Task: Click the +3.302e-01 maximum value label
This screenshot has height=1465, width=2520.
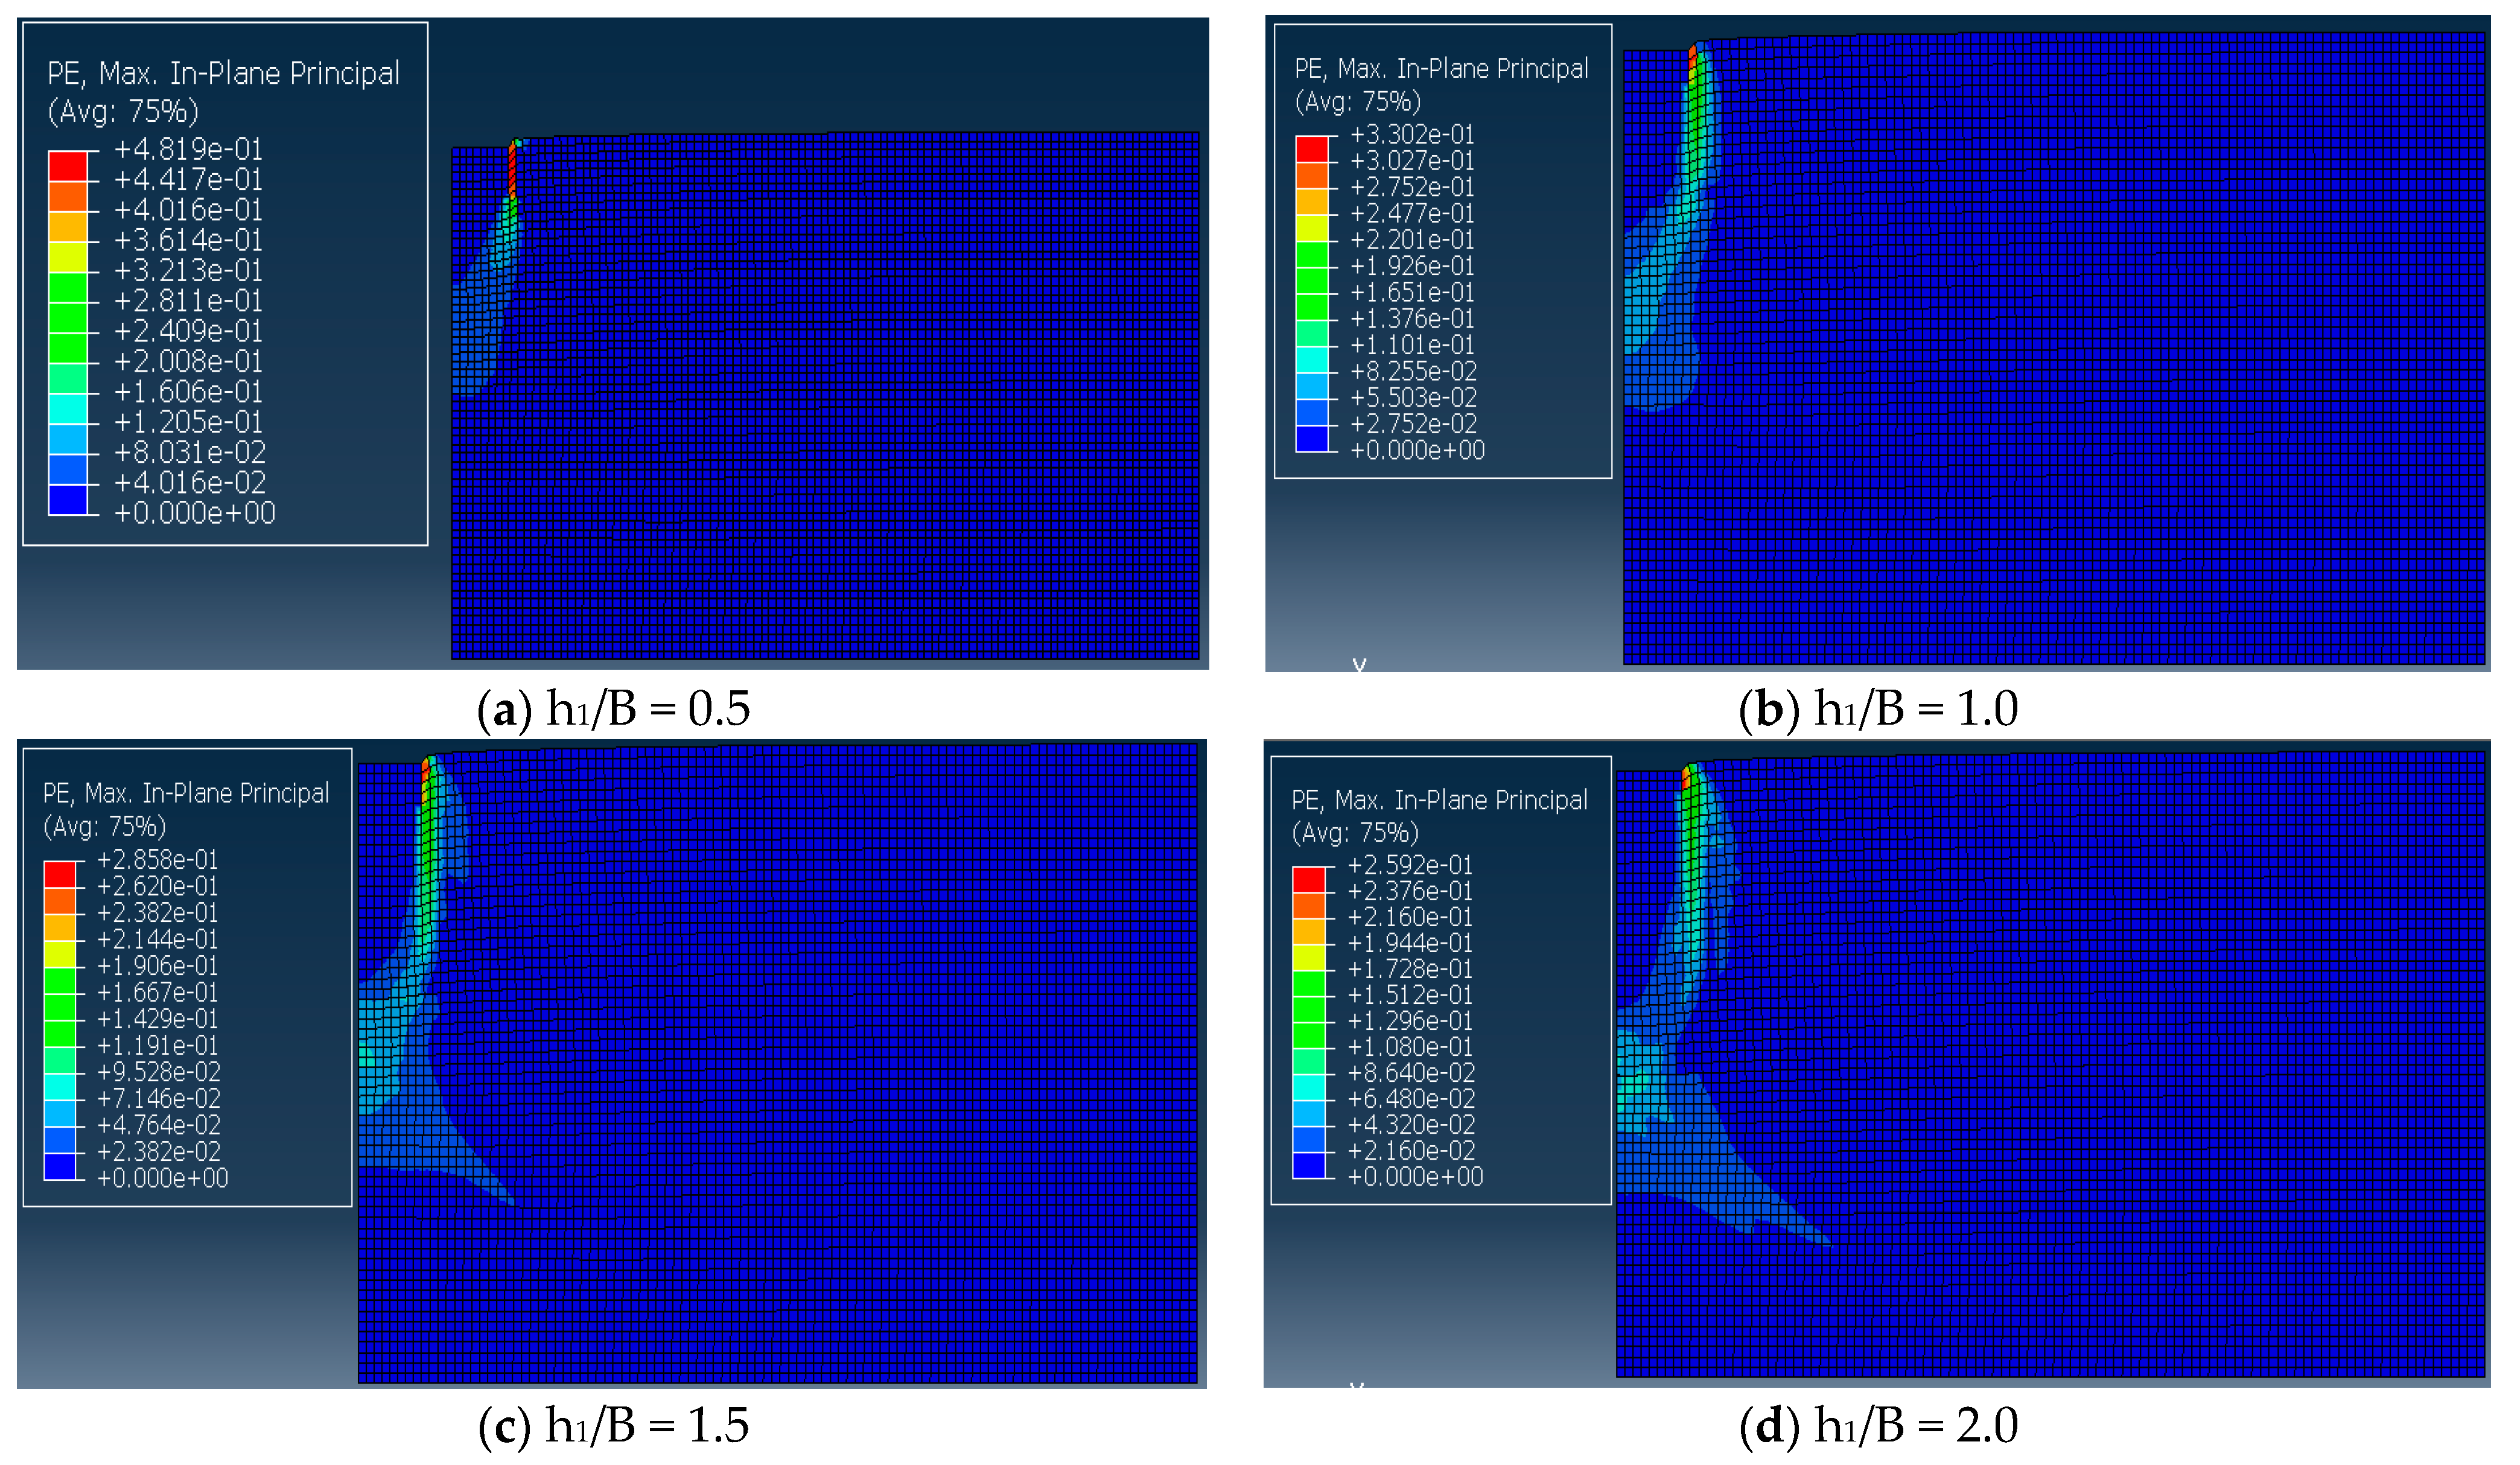Action: tap(1412, 135)
